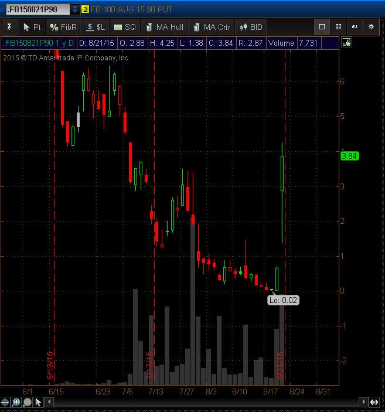This screenshot has height=412, width=385.
Task: Open the chart grid layout selector
Action: coord(338,27)
